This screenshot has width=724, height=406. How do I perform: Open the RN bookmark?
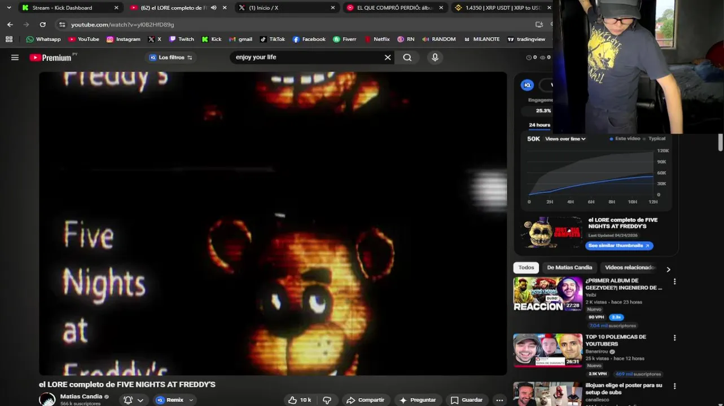pyautogui.click(x=406, y=39)
